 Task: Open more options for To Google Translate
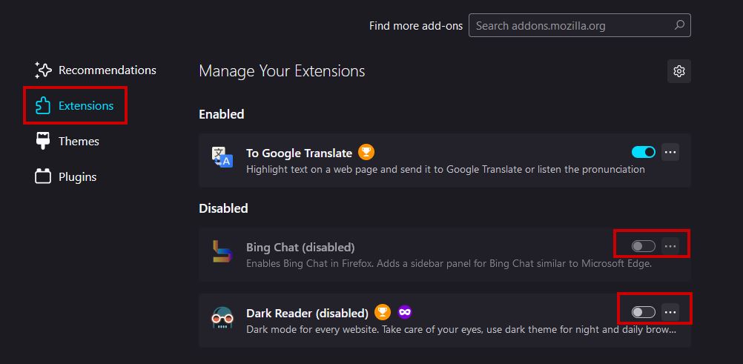[x=670, y=152]
